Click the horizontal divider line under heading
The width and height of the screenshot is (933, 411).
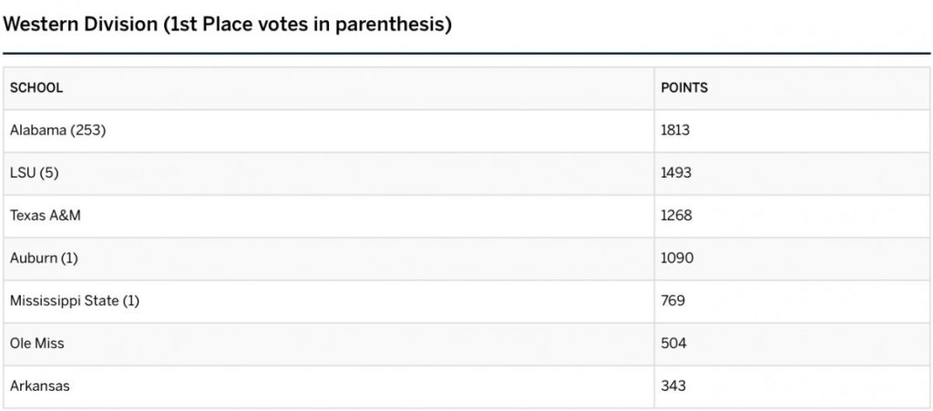pos(466,54)
